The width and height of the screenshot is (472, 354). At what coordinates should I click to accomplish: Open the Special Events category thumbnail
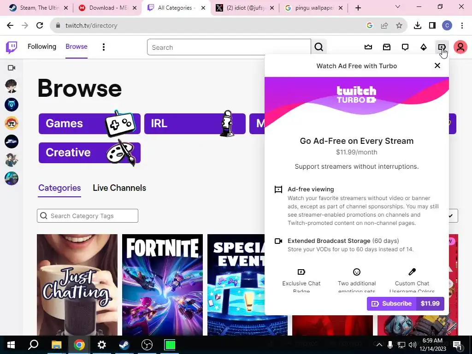[236, 285]
